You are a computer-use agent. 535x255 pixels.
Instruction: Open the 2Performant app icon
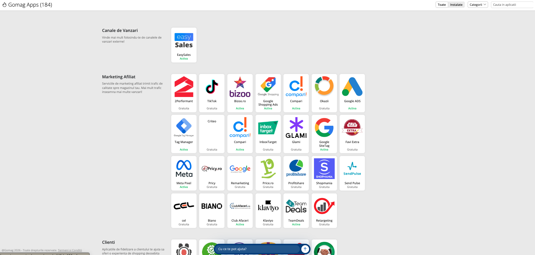184,87
